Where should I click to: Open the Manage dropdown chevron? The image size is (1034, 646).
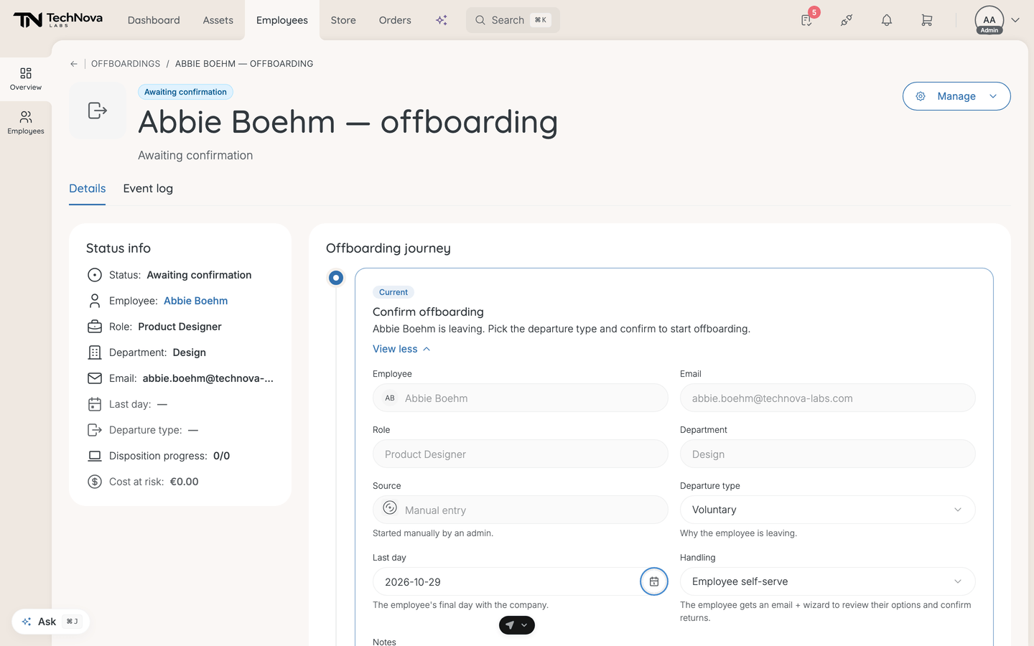coord(993,96)
